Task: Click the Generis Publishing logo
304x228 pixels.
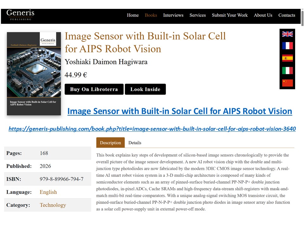Action: pos(20,15)
